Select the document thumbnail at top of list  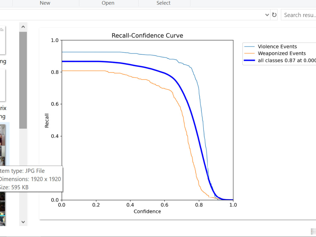coord(3,40)
